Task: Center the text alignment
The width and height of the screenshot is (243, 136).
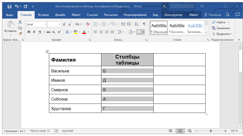Action: pos(101,32)
